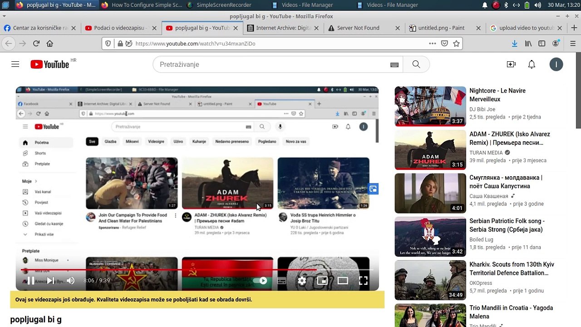Click the battery indicator in tray
The image size is (581, 327).
point(527,5)
